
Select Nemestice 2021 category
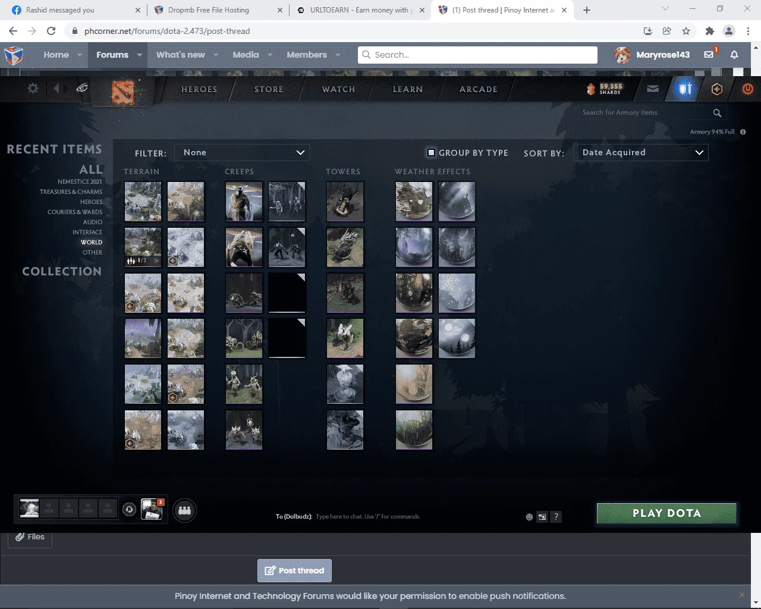tap(80, 182)
